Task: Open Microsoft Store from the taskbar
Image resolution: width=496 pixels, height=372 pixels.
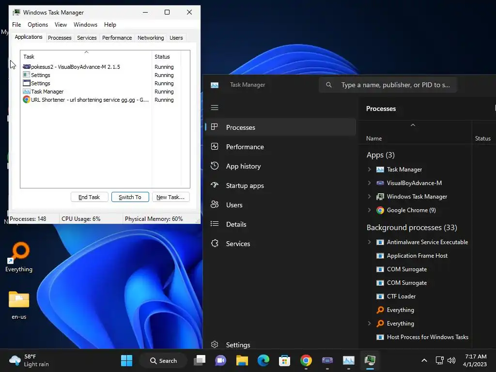Action: (284, 360)
